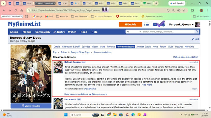Switch to the Stats tab
This screenshot has height=118, width=211.
coord(103,47)
